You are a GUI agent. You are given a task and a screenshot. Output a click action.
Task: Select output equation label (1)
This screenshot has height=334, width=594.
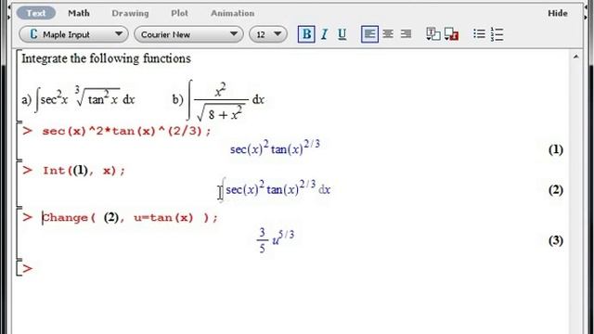(555, 149)
